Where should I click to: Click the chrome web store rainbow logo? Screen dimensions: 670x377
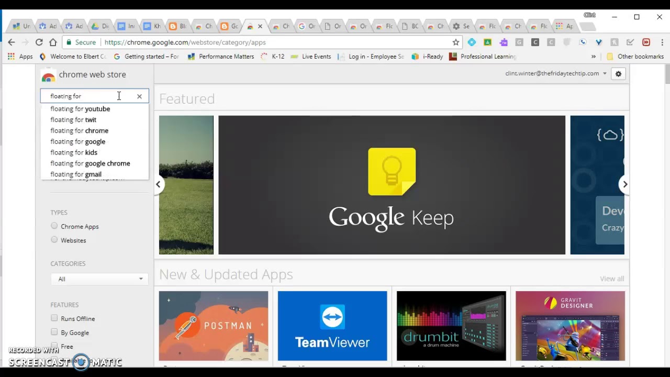(48, 75)
